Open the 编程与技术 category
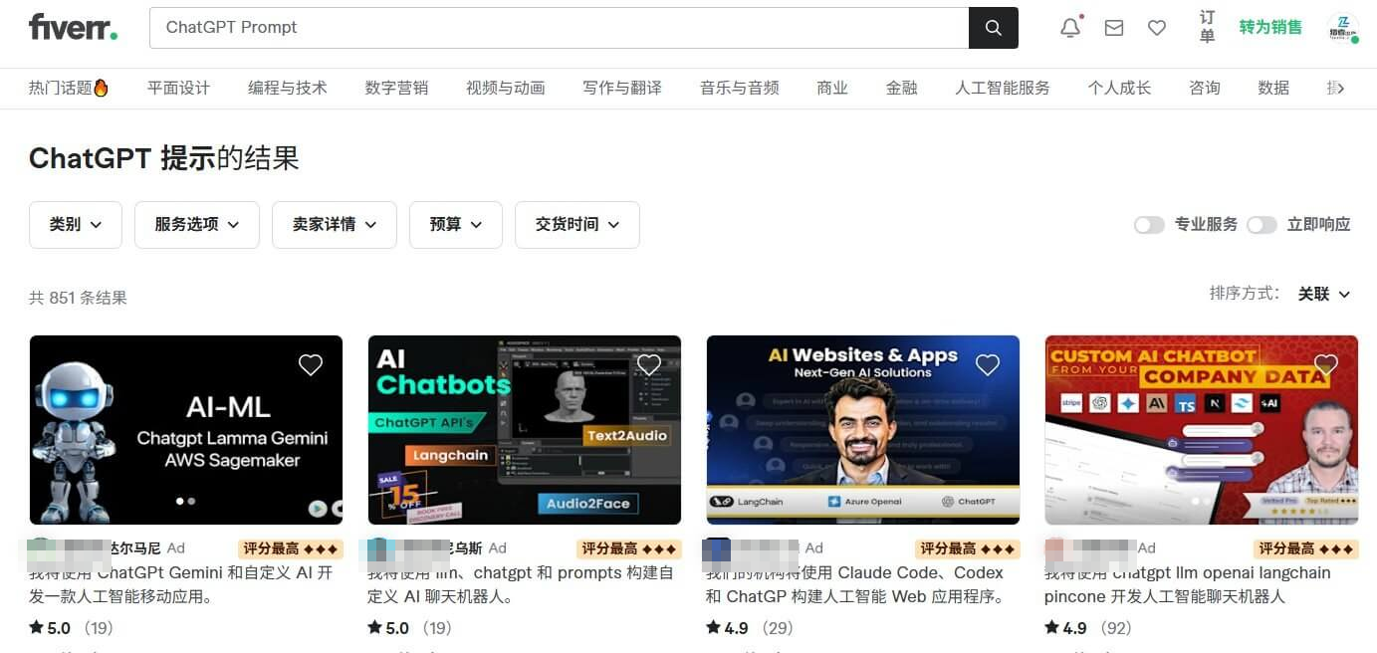Viewport: 1377px width, 653px height. point(288,88)
